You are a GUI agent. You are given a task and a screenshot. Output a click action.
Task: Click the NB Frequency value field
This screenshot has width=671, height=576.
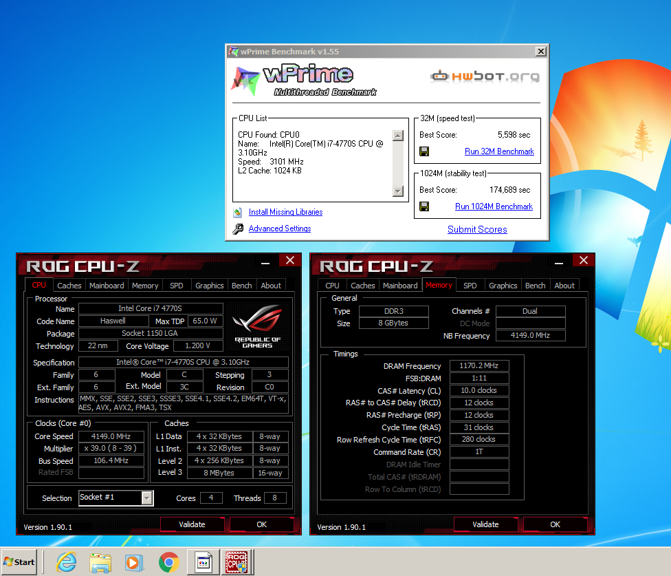530,335
